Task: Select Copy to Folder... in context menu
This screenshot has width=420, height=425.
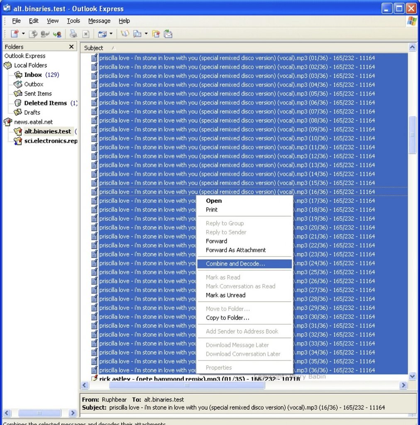Action: click(245, 318)
